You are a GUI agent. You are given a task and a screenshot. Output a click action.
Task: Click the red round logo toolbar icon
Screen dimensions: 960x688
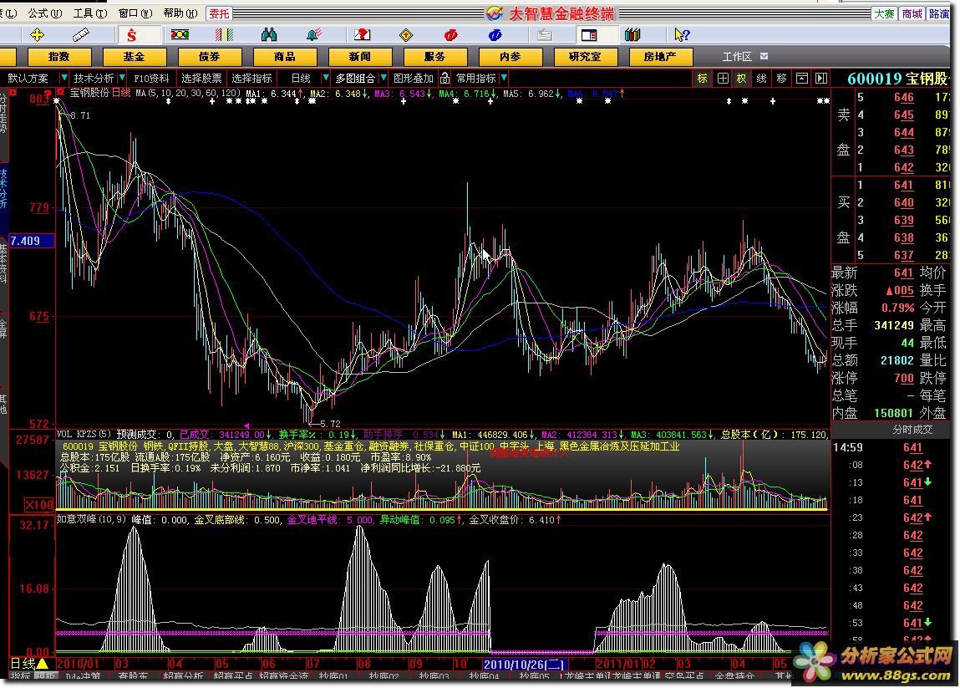[x=450, y=35]
